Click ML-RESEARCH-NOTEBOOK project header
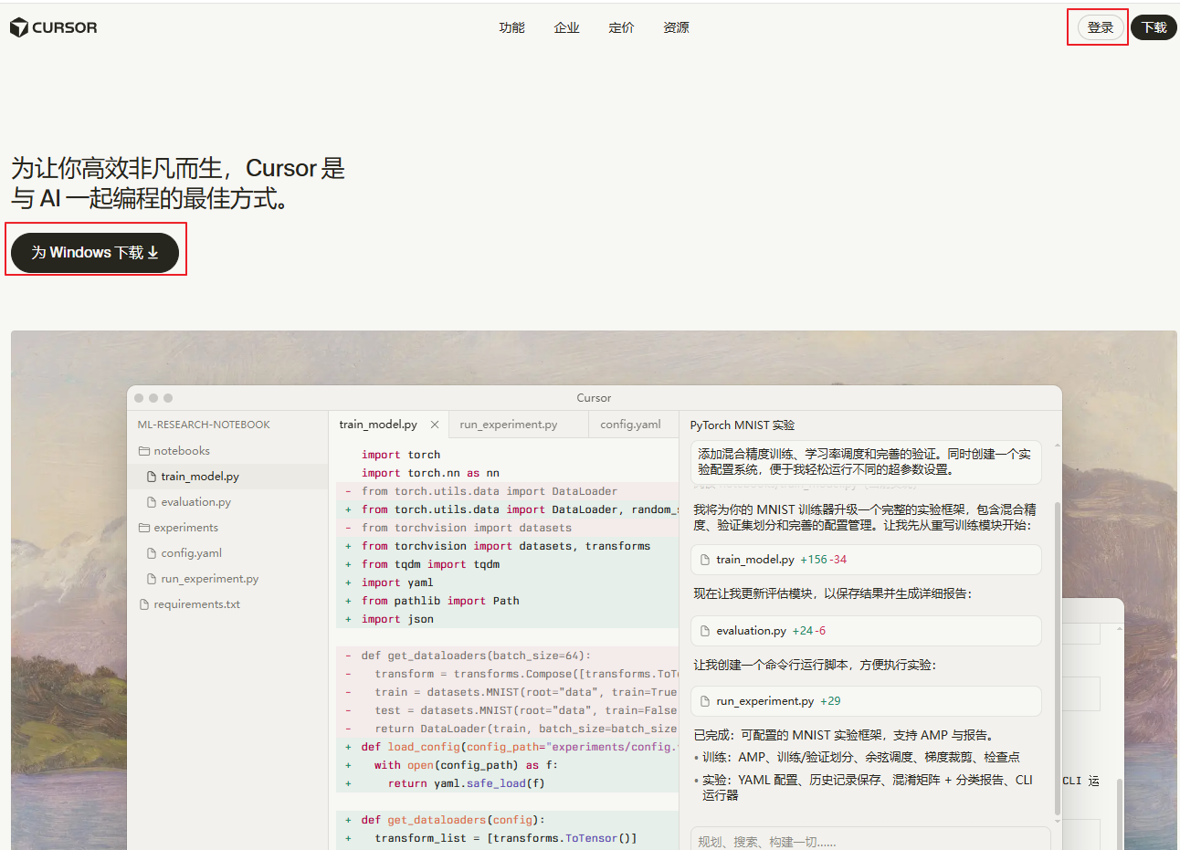This screenshot has width=1180, height=850. pos(204,425)
